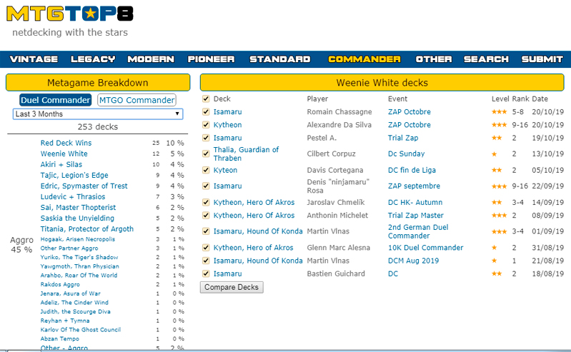Toggle Anthonin Michelet's deck checkbox

click(x=206, y=216)
